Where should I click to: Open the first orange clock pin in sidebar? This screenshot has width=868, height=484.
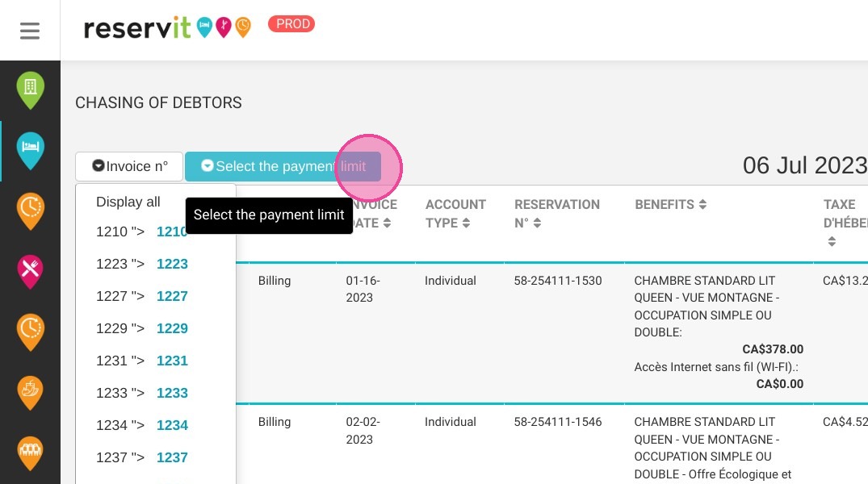pyautogui.click(x=31, y=211)
